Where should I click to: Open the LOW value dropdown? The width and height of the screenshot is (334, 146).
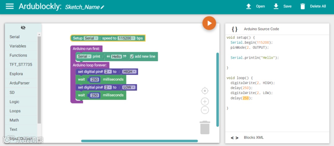coord(129,88)
